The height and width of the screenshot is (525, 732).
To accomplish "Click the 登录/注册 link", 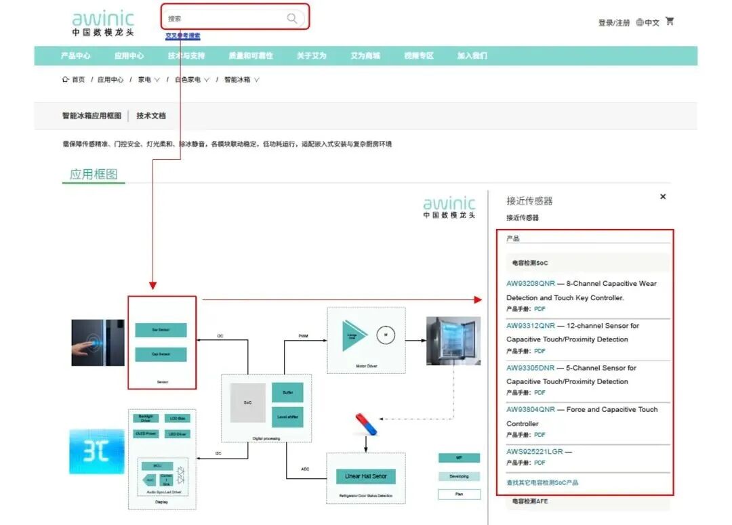I will (x=614, y=22).
